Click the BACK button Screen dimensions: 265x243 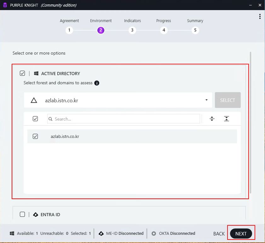point(219,234)
